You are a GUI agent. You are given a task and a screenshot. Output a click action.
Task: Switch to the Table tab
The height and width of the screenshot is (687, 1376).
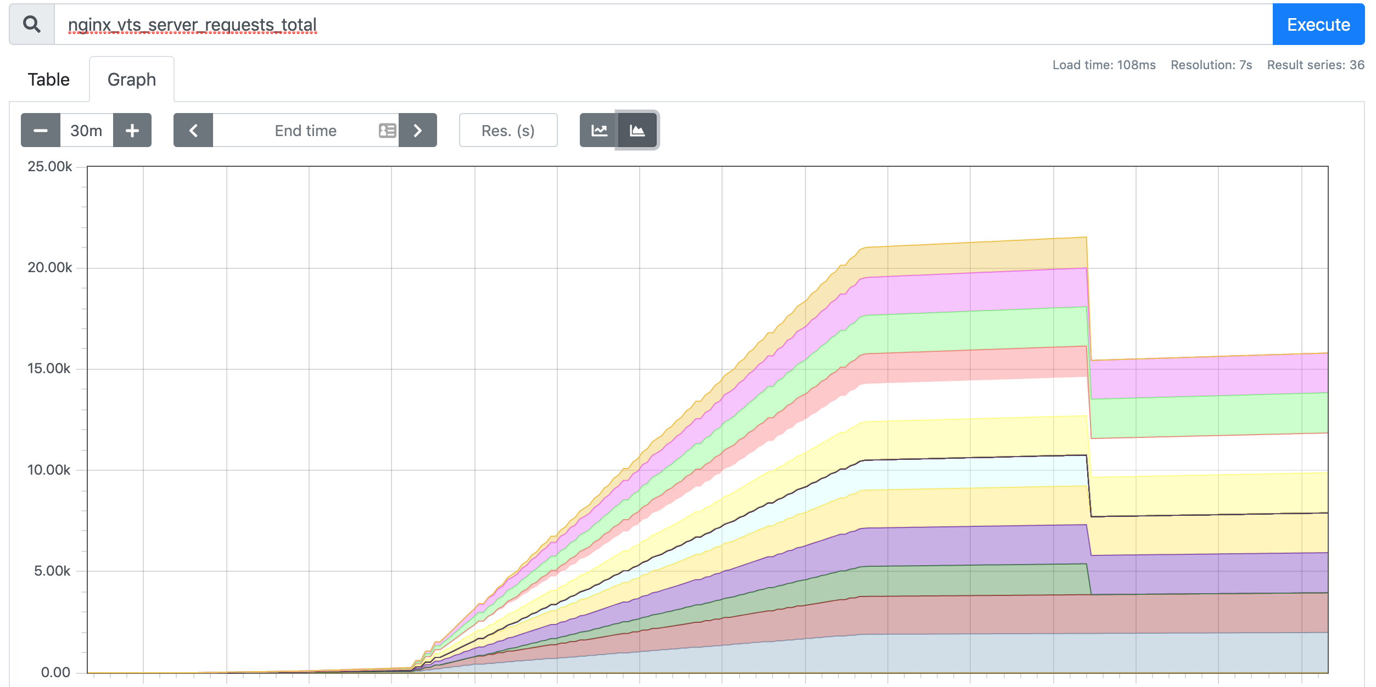pos(49,80)
